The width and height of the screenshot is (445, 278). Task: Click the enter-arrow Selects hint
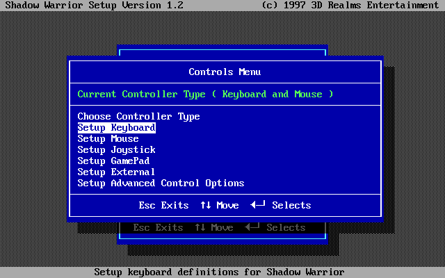[281, 205]
